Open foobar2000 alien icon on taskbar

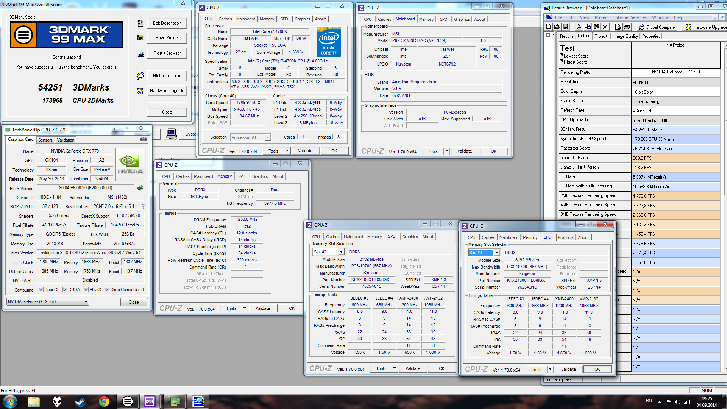click(57, 401)
